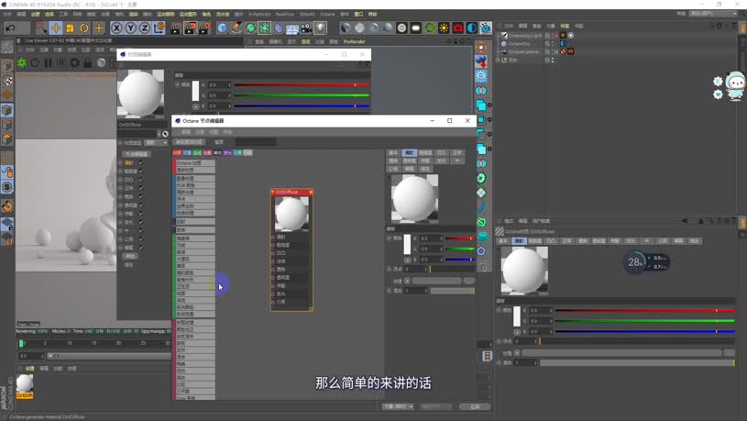
Task: Select OctaneDayLight in the object manager
Action: 524,35
